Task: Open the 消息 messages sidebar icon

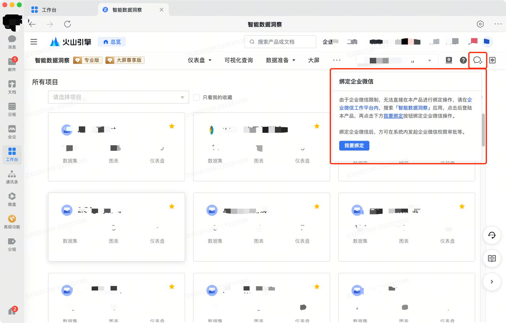Action: [12, 41]
